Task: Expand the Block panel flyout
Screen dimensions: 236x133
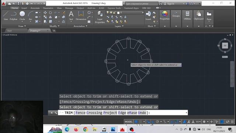Action: pos(152,26)
